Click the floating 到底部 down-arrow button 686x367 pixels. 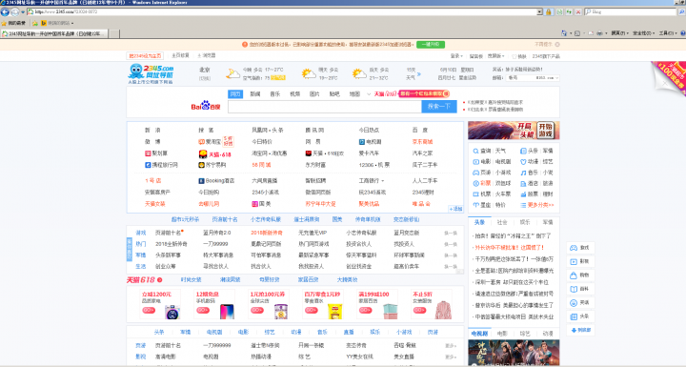pos(580,330)
